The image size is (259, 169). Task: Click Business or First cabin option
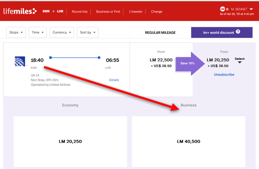coord(108,12)
